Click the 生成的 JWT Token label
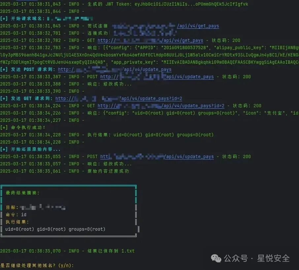Viewport: 299px width, 270px height. tap(110, 4)
